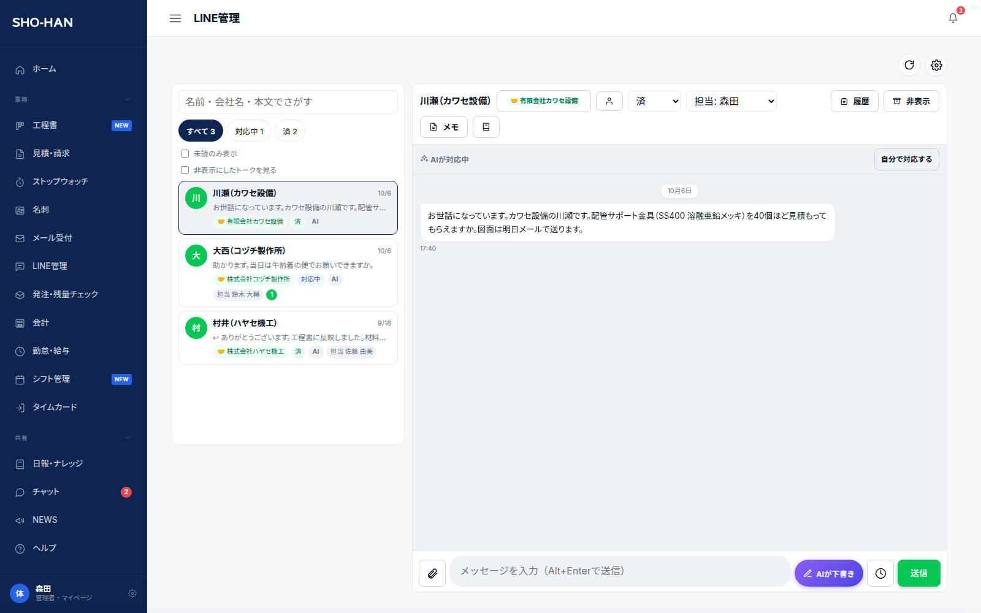This screenshot has height=613, width=981.
Task: Click the template icon beside メモ
Action: pos(486,127)
